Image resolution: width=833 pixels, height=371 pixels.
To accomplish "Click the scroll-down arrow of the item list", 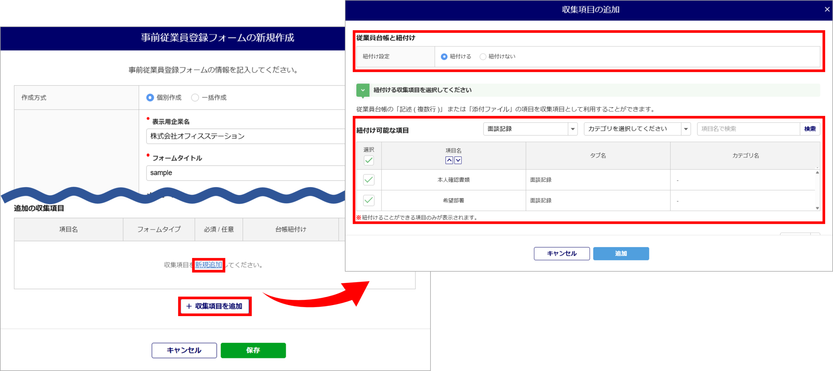I will click(x=817, y=208).
